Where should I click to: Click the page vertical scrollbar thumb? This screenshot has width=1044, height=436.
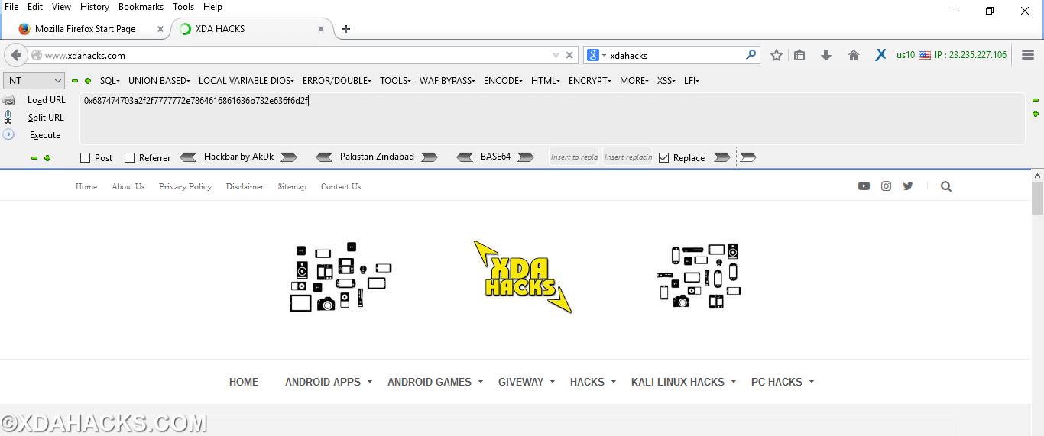pyautogui.click(x=1037, y=199)
